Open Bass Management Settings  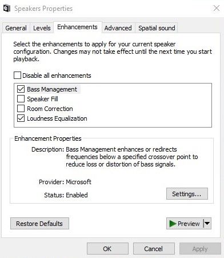point(187,194)
